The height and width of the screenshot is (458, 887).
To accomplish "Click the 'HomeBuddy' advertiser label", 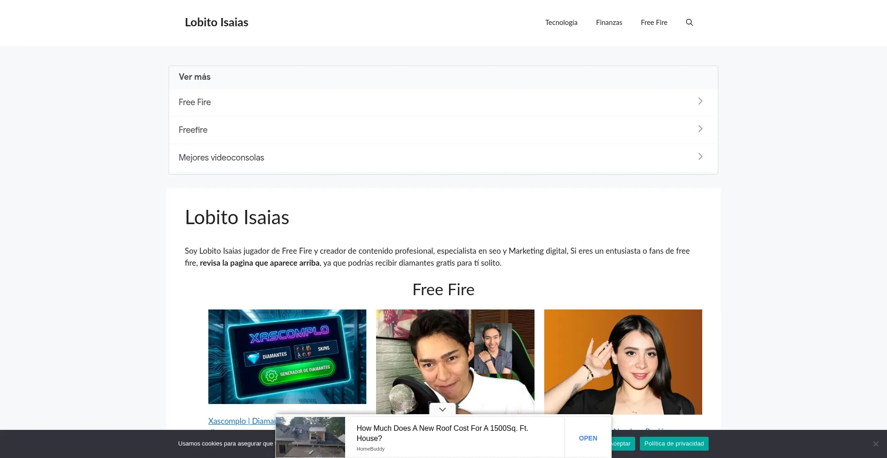I will pos(371,449).
